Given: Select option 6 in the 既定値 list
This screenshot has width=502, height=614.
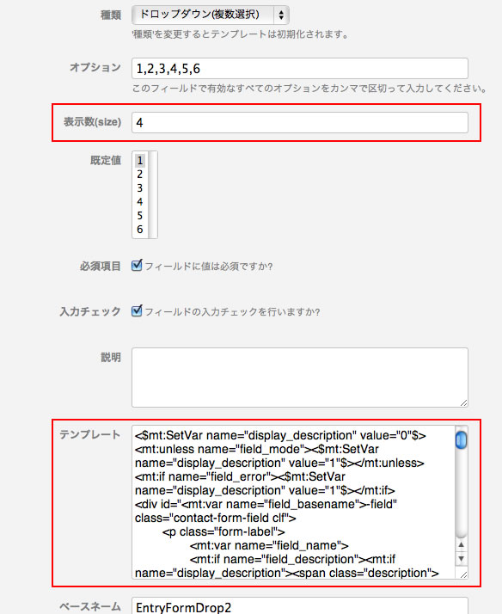Looking at the screenshot, I should (140, 229).
